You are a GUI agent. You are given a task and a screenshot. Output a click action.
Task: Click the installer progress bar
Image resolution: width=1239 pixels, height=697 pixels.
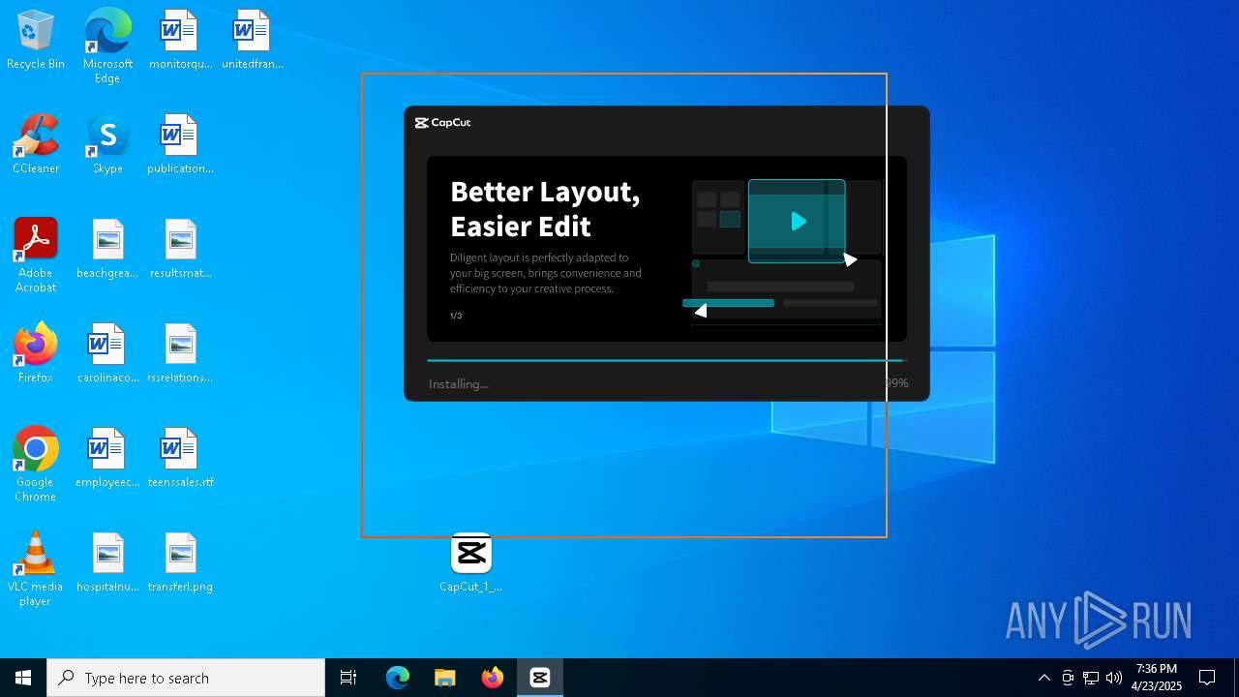(666, 360)
